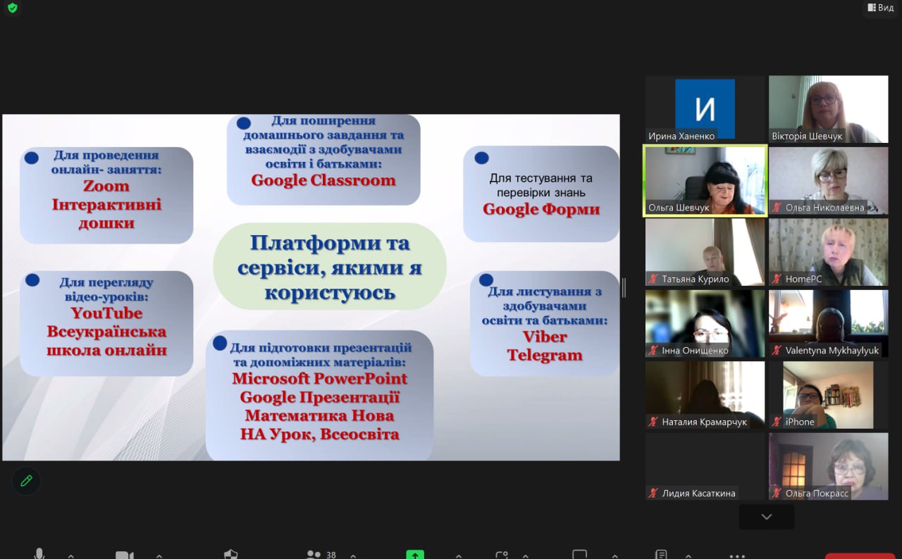Image resolution: width=902 pixels, height=559 pixels.
Task: Click Для проведення онлайн- заняття heading
Action: click(x=106, y=162)
